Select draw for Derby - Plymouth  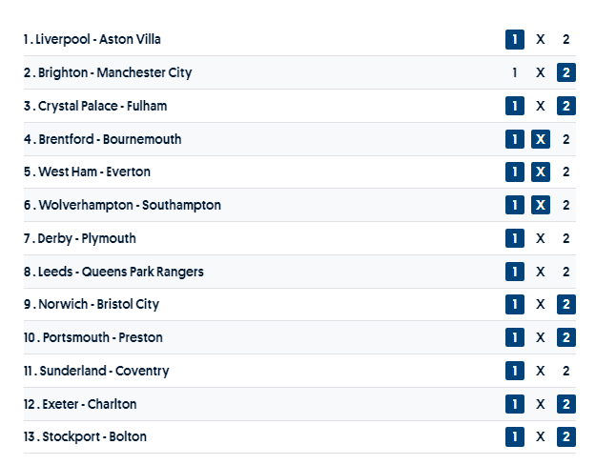540,238
